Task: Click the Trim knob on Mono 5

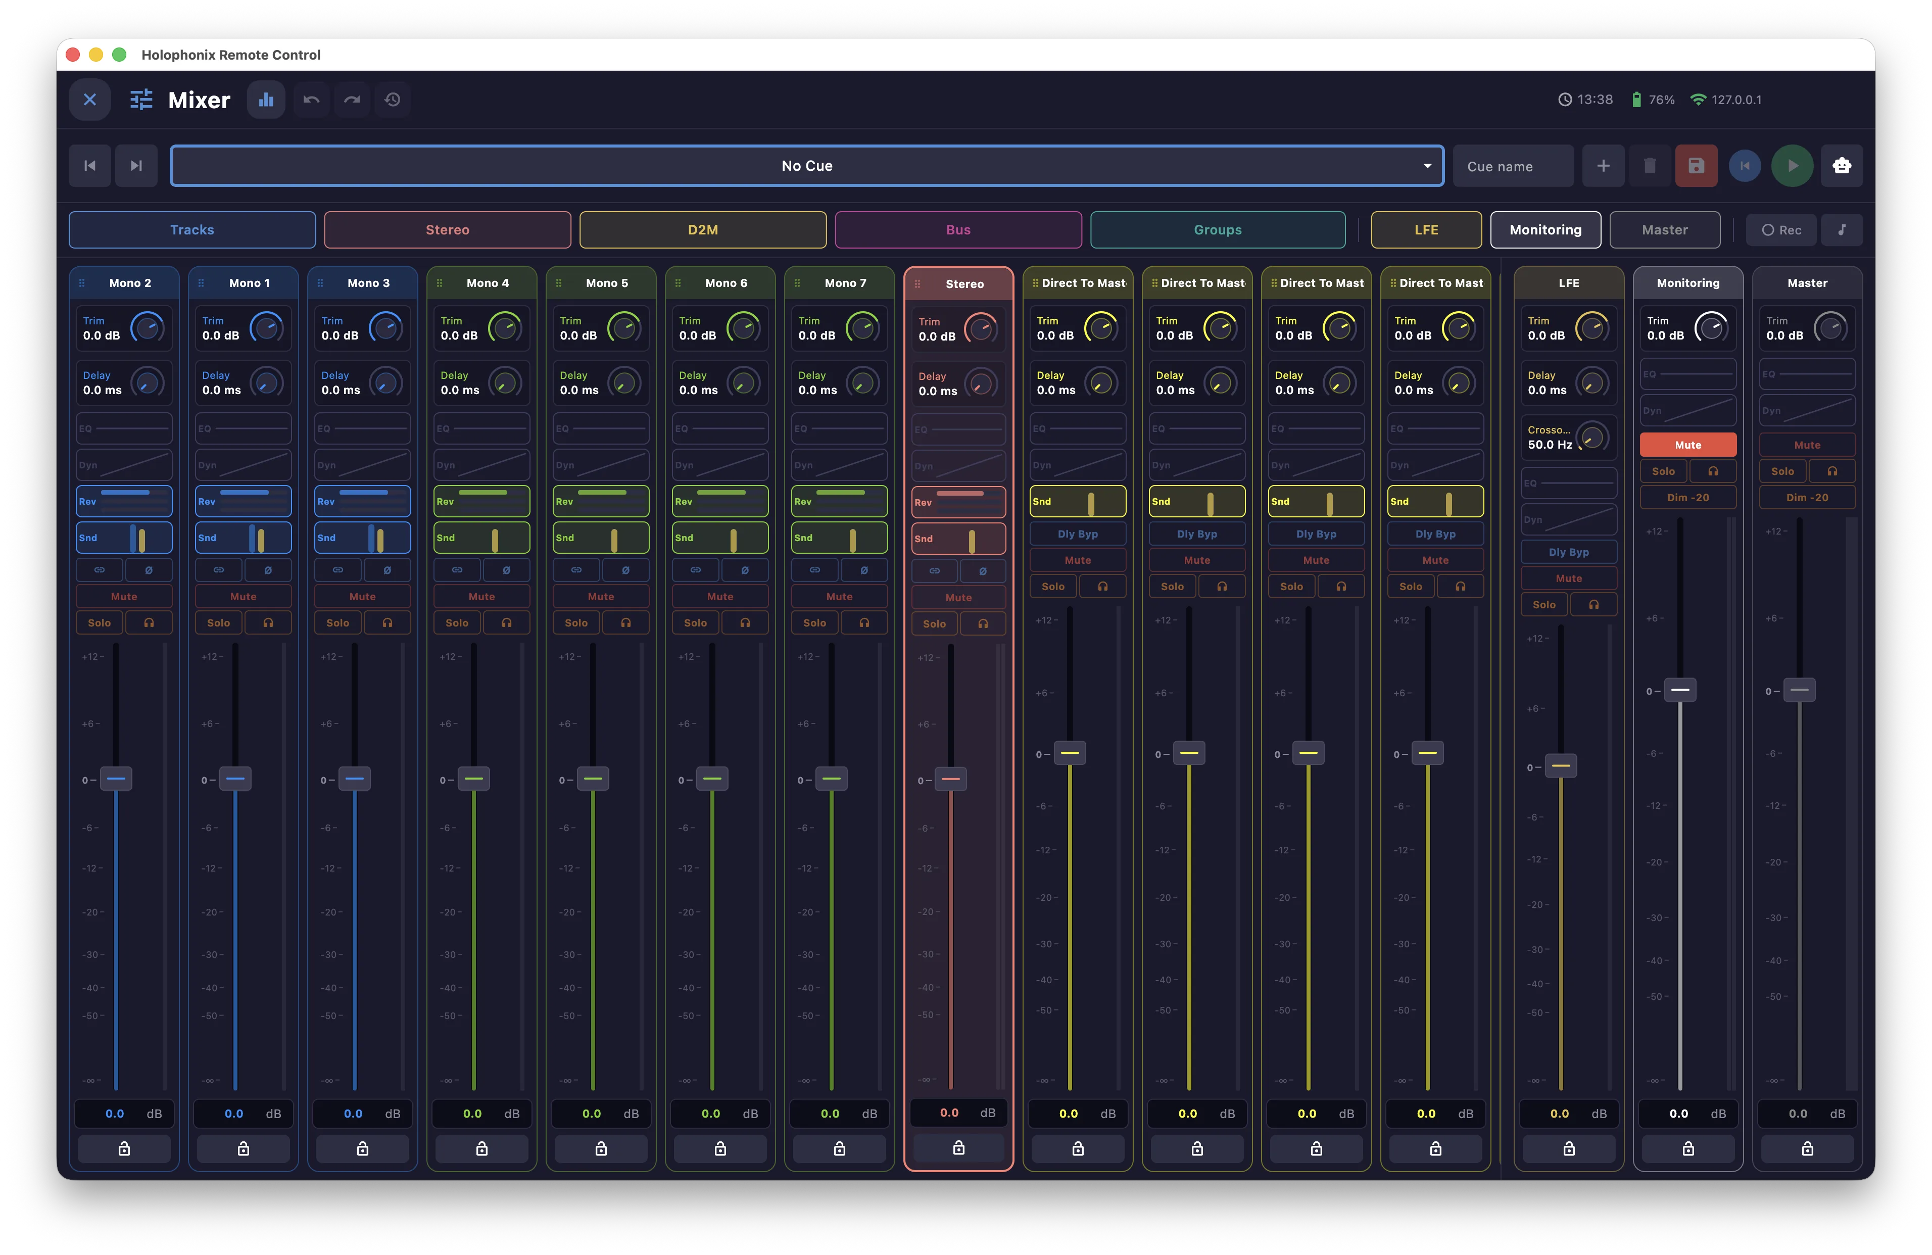Action: tap(624, 328)
